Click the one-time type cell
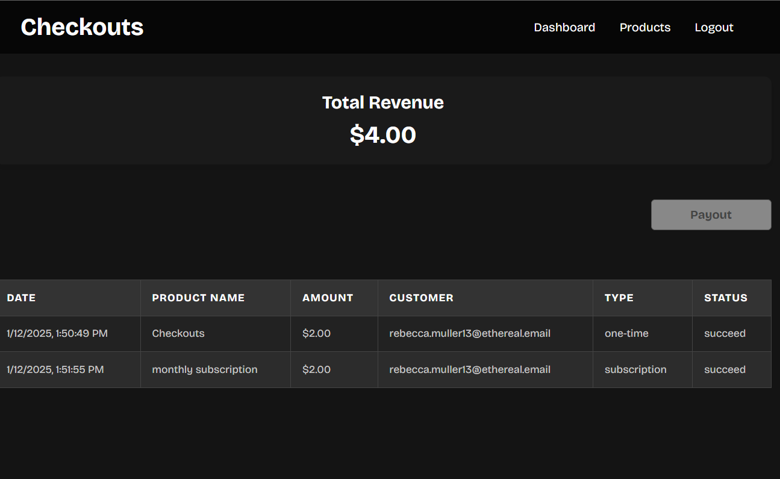780x479 pixels. coord(626,333)
